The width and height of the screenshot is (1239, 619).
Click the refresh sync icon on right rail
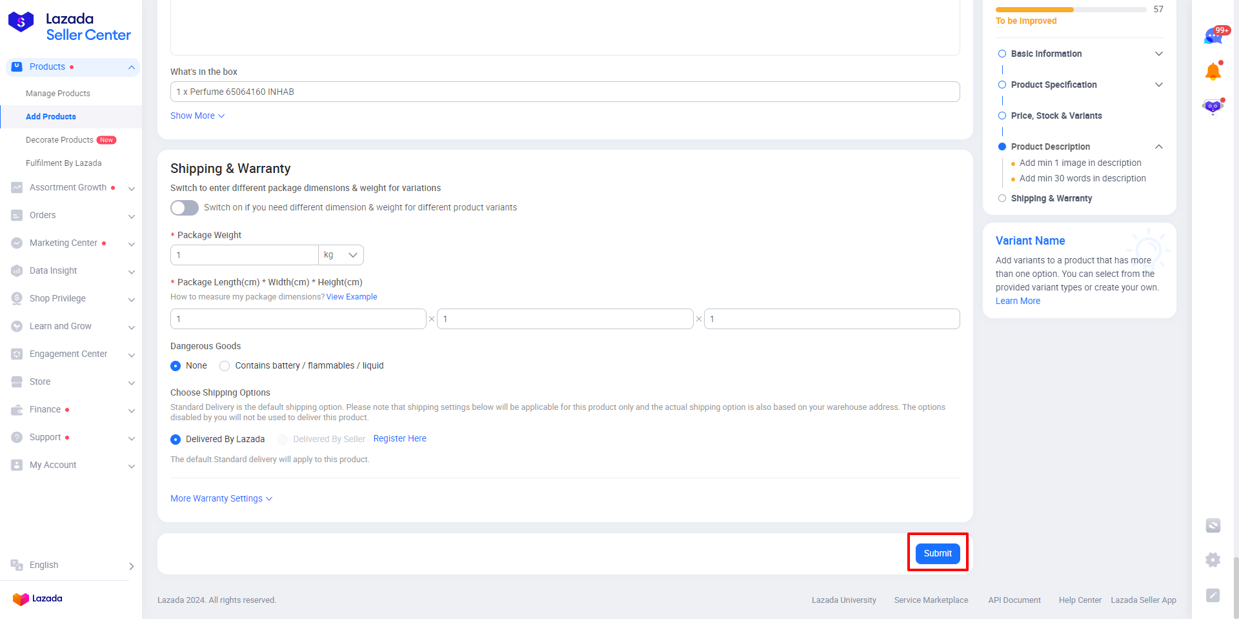(x=1213, y=525)
